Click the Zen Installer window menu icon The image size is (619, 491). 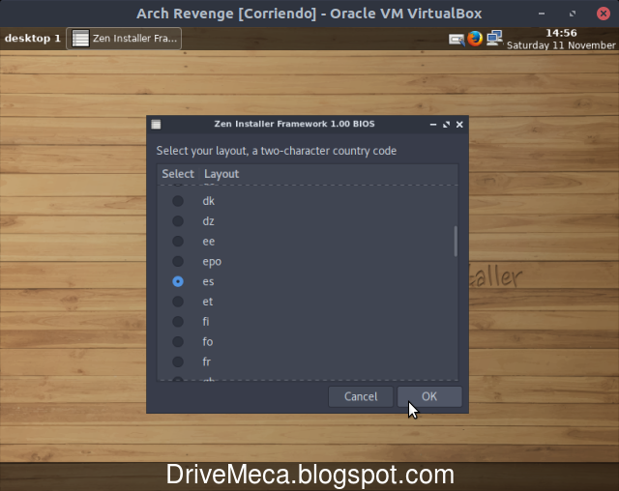click(156, 125)
